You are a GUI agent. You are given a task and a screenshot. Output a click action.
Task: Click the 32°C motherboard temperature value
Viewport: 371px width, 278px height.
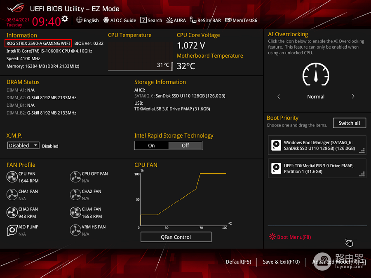186,66
